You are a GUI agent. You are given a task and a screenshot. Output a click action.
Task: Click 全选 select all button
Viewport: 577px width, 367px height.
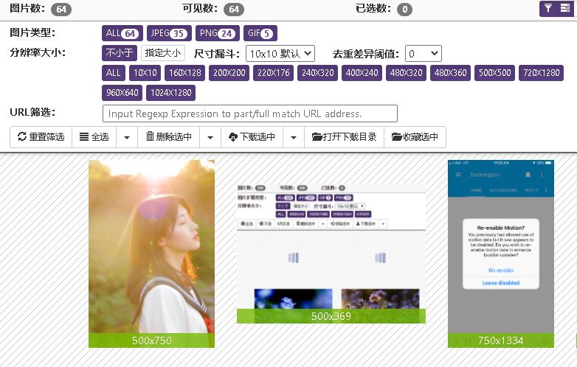tap(94, 137)
